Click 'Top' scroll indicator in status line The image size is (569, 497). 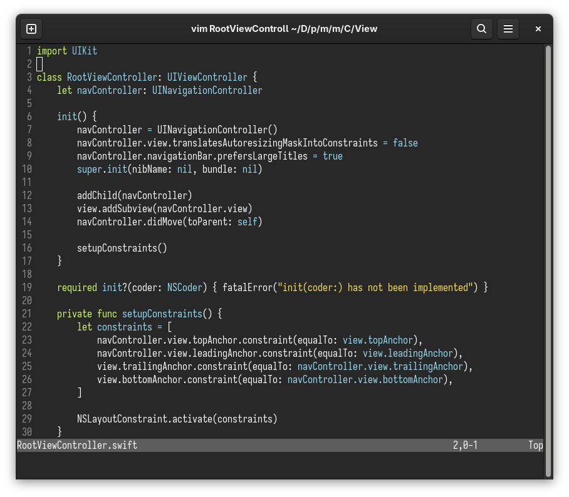coord(536,445)
